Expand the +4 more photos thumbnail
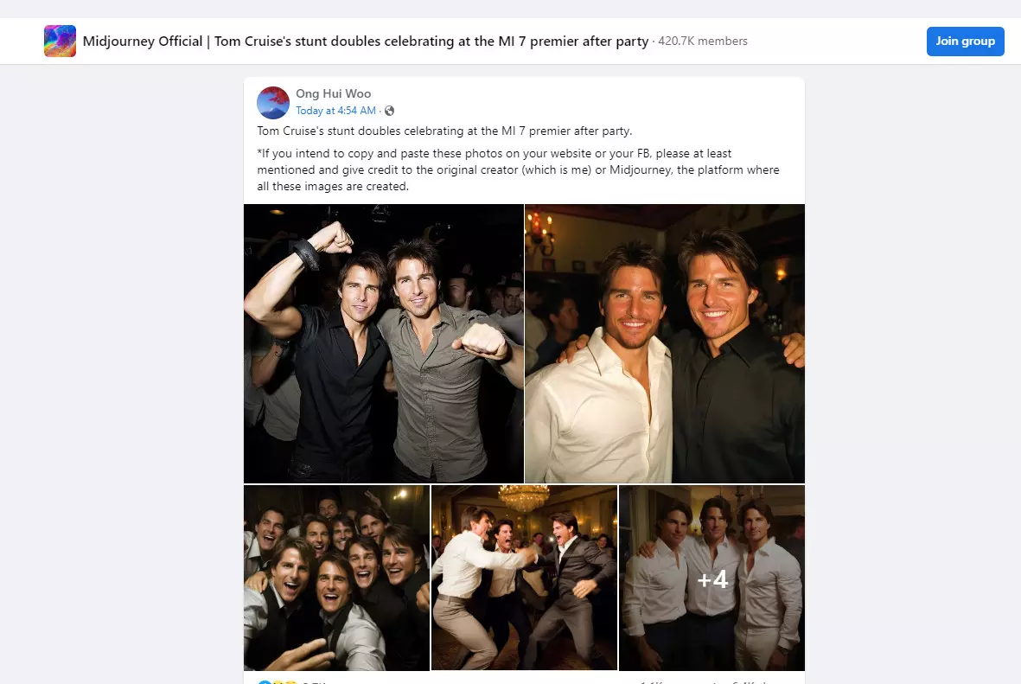The image size is (1021, 684). (x=712, y=578)
